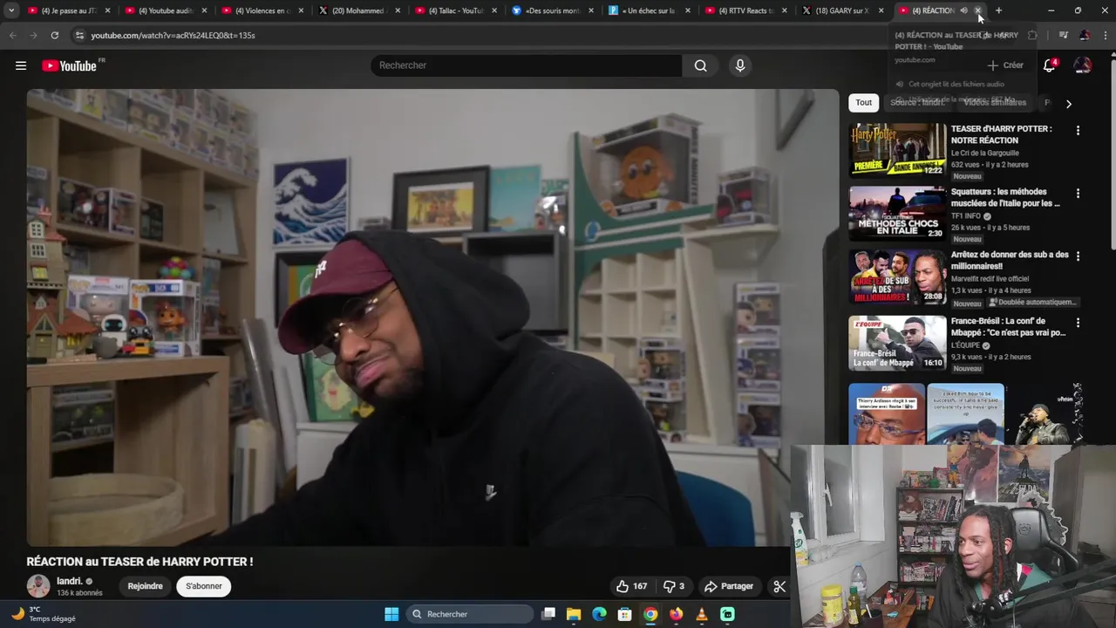
Task: Select the Tout filter chip
Action: coord(863,102)
